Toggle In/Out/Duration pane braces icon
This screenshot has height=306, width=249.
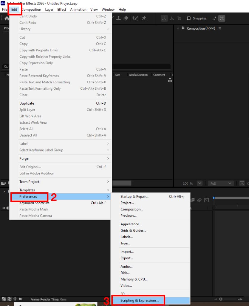pos(15,299)
